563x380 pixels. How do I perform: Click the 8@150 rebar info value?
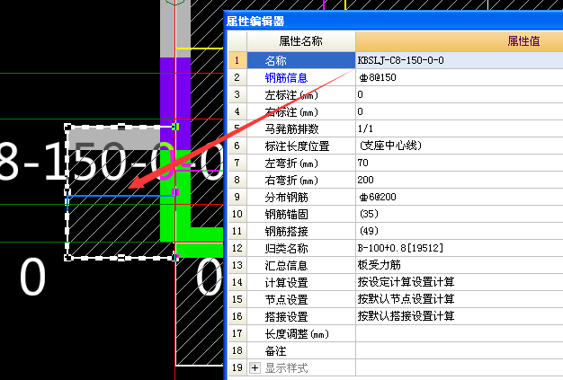pyautogui.click(x=460, y=77)
